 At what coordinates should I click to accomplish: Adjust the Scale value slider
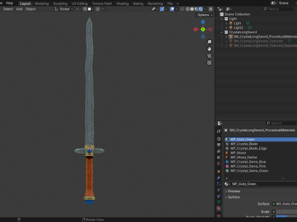(x=286, y=212)
